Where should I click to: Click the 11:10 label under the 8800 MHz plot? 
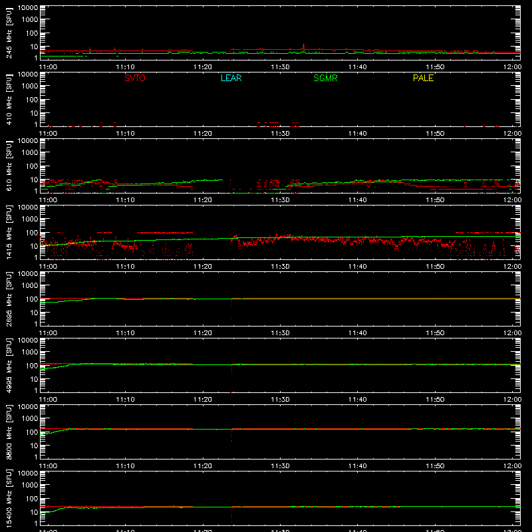coord(125,466)
